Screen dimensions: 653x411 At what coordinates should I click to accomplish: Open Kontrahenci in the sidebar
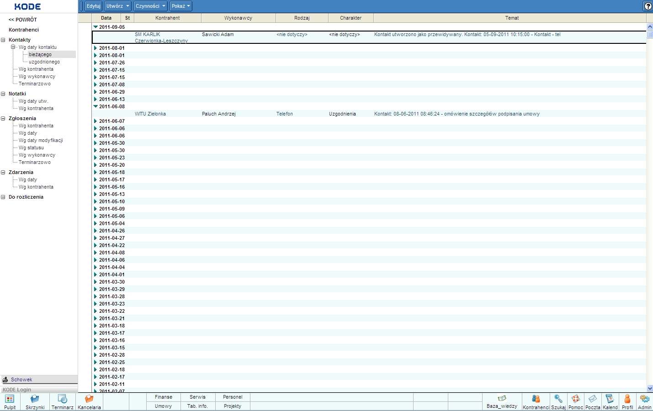[x=24, y=30]
